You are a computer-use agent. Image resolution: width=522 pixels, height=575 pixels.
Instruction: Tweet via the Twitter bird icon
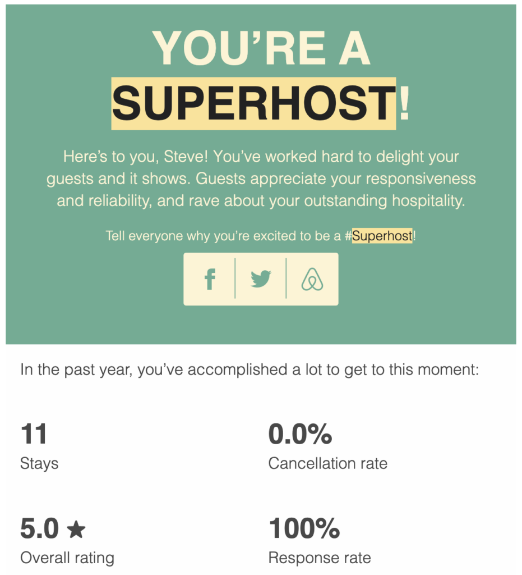tap(261, 279)
